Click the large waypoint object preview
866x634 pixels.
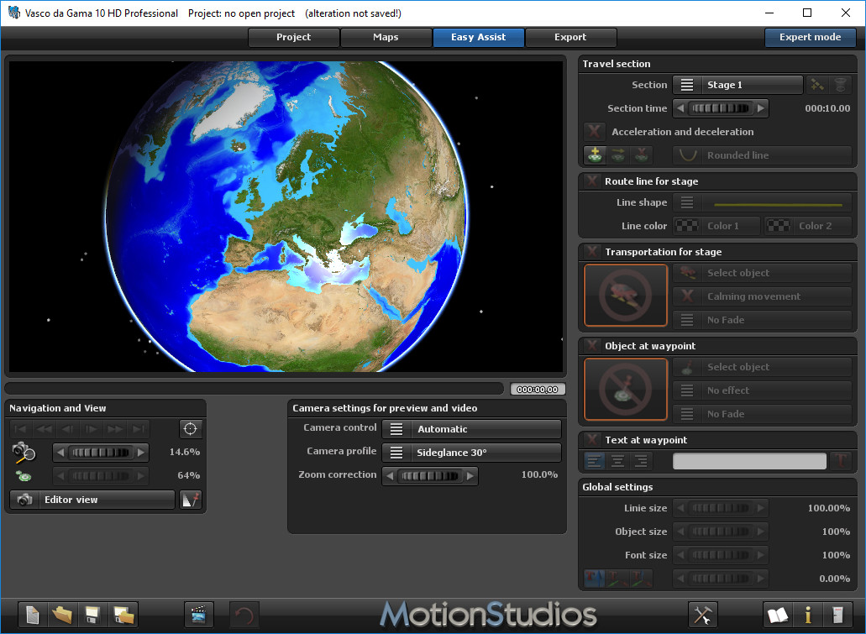click(626, 390)
